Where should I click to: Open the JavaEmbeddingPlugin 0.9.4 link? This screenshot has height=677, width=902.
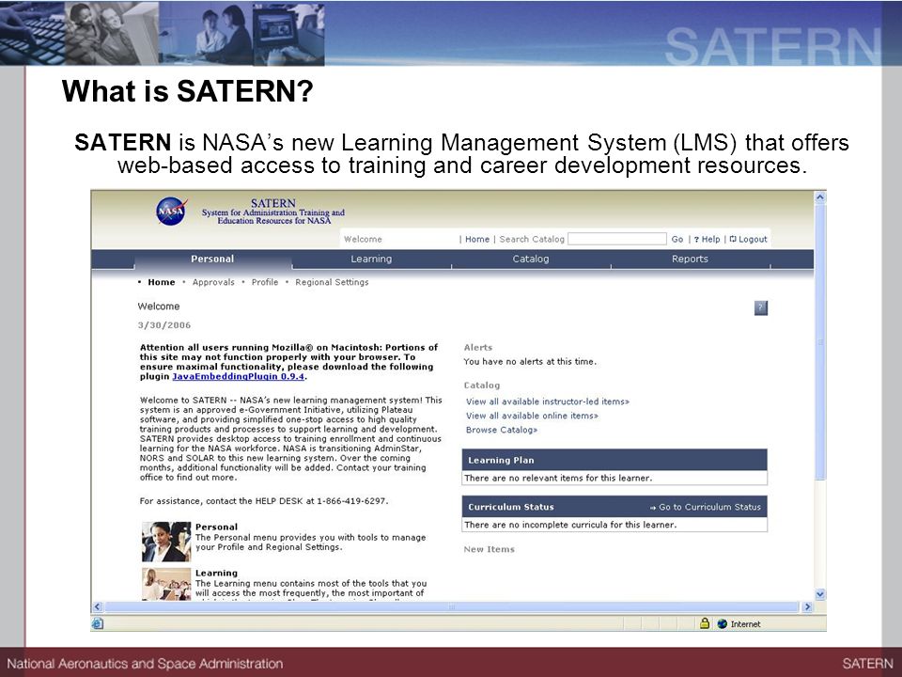238,376
